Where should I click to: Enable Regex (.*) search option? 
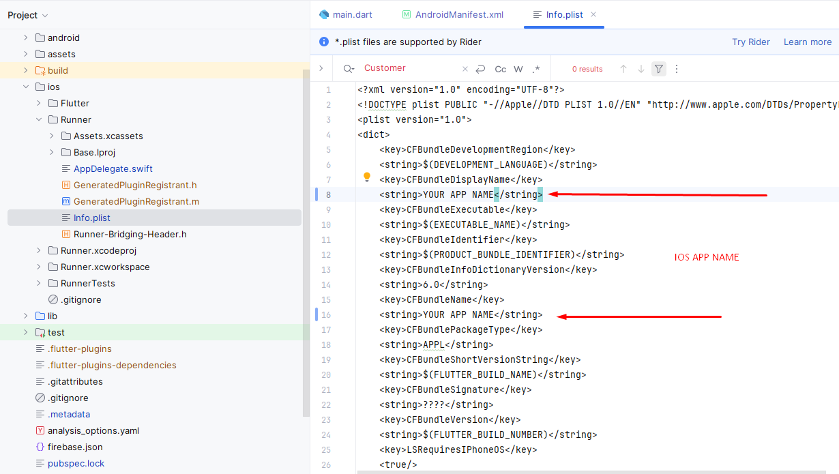click(536, 69)
